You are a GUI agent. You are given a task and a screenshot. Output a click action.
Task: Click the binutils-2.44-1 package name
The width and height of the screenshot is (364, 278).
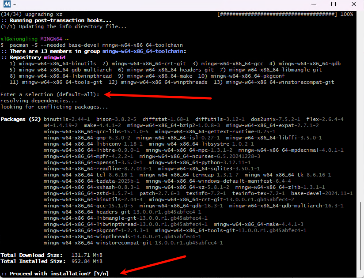click(x=68, y=119)
